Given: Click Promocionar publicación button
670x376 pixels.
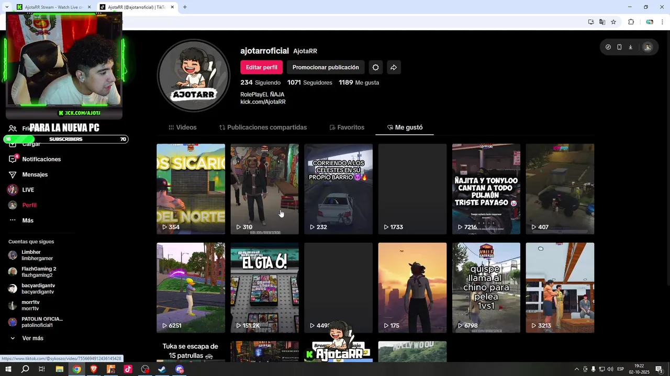Looking at the screenshot, I should [x=326, y=67].
